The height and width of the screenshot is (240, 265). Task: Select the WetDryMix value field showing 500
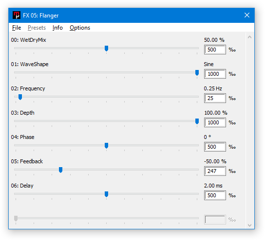click(x=215, y=50)
